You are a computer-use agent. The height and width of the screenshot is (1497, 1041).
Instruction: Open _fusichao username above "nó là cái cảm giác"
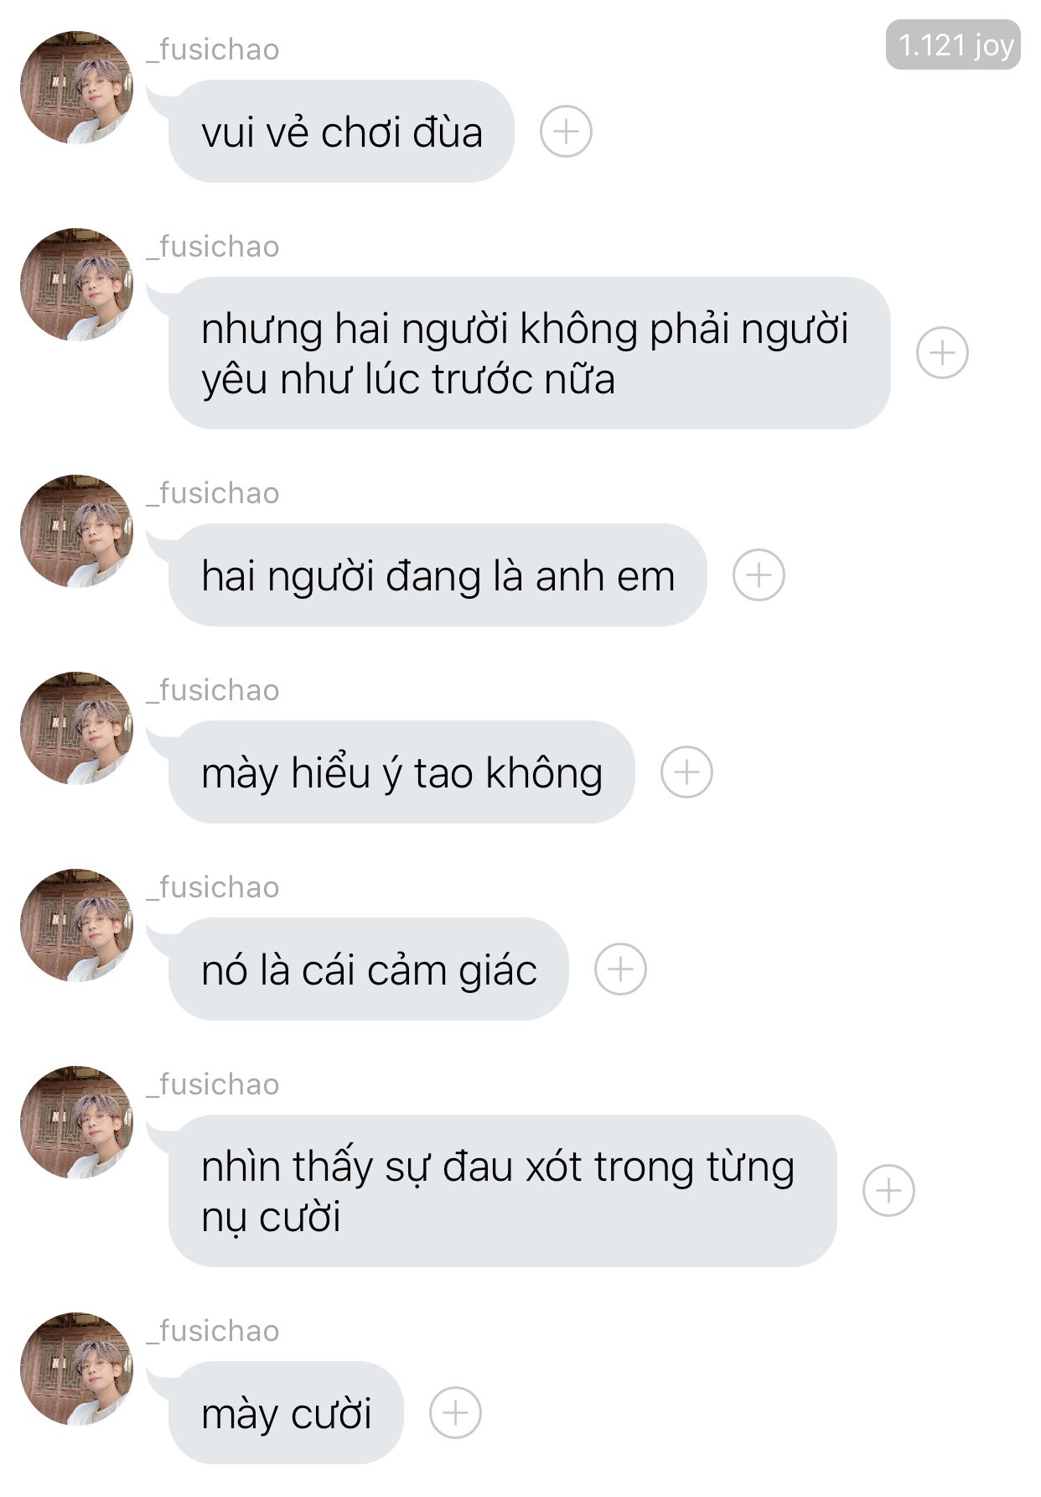click(213, 887)
